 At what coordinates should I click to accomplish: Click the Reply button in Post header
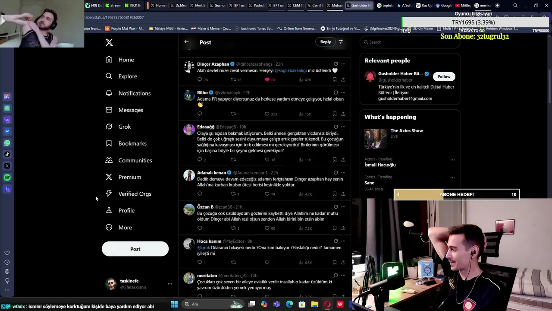pyautogui.click(x=325, y=42)
